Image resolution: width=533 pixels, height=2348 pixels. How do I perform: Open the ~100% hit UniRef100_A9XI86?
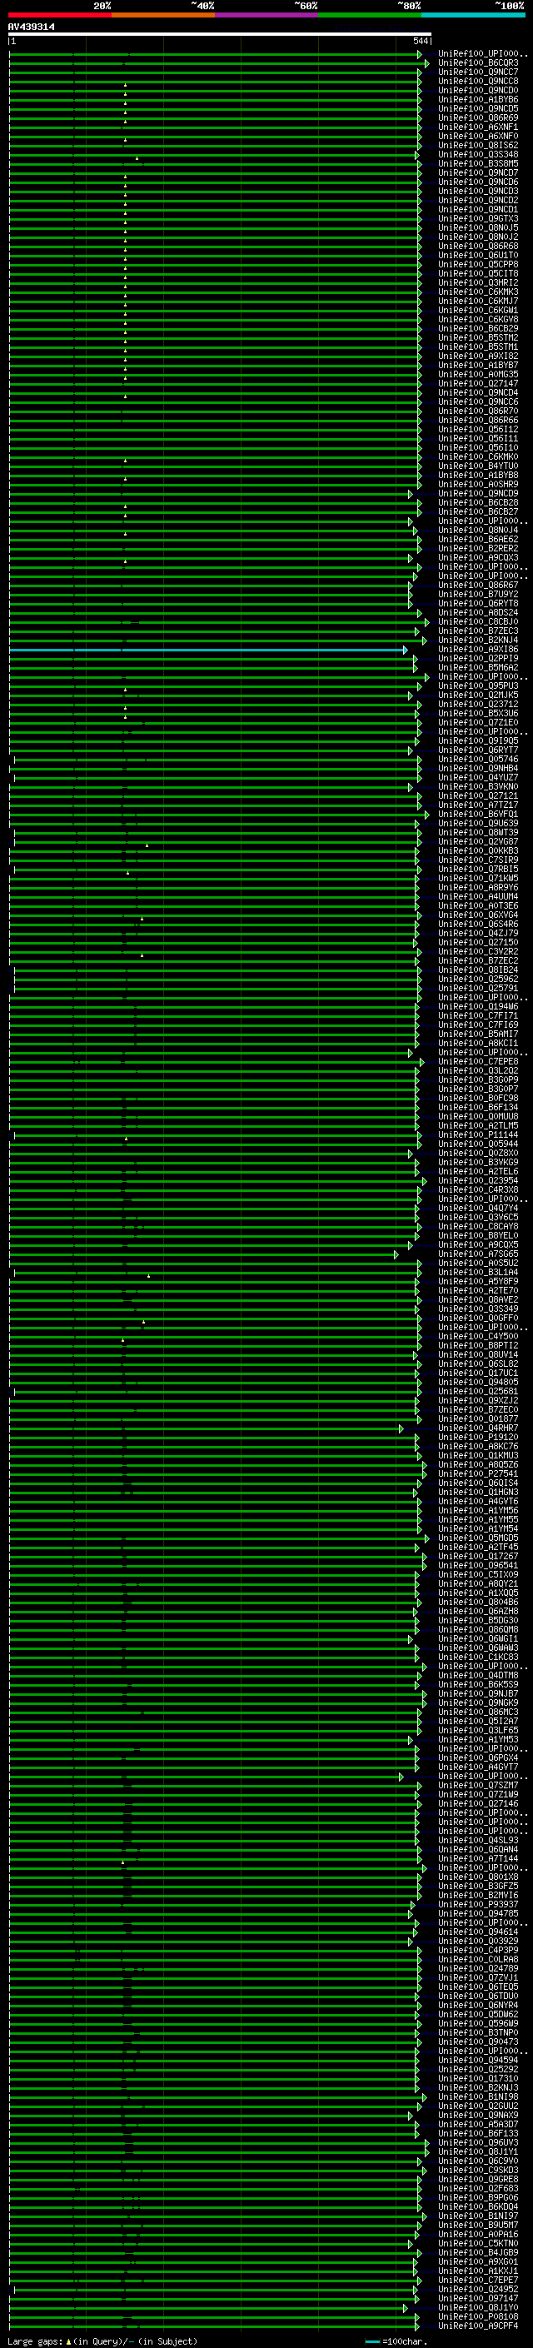tap(478, 650)
